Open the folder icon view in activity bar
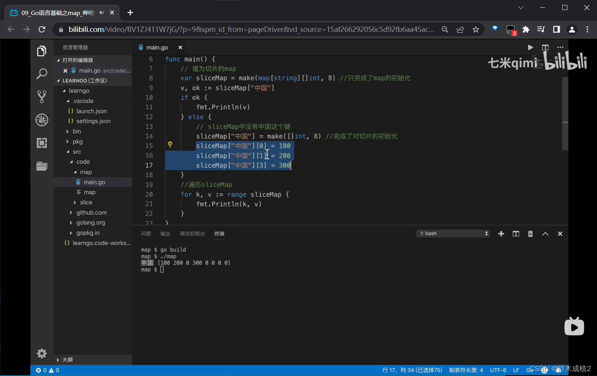The image size is (597, 376). [x=42, y=166]
